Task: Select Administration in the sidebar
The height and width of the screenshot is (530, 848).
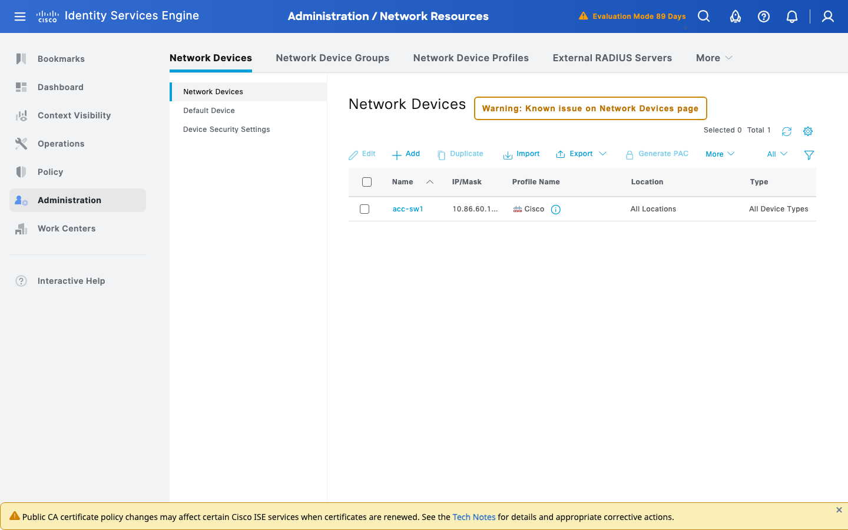Action: (78, 200)
